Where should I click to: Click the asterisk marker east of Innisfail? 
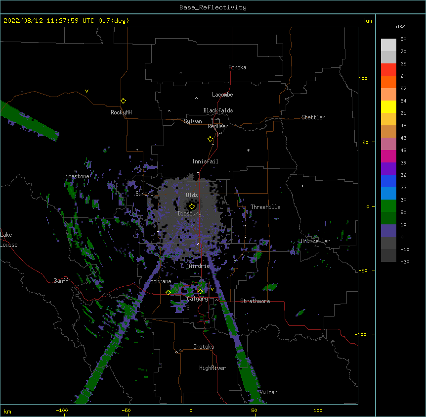click(248, 150)
